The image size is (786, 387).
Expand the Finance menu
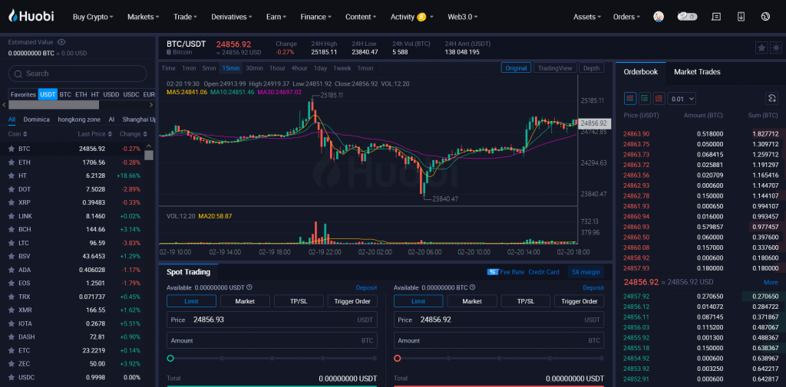315,17
